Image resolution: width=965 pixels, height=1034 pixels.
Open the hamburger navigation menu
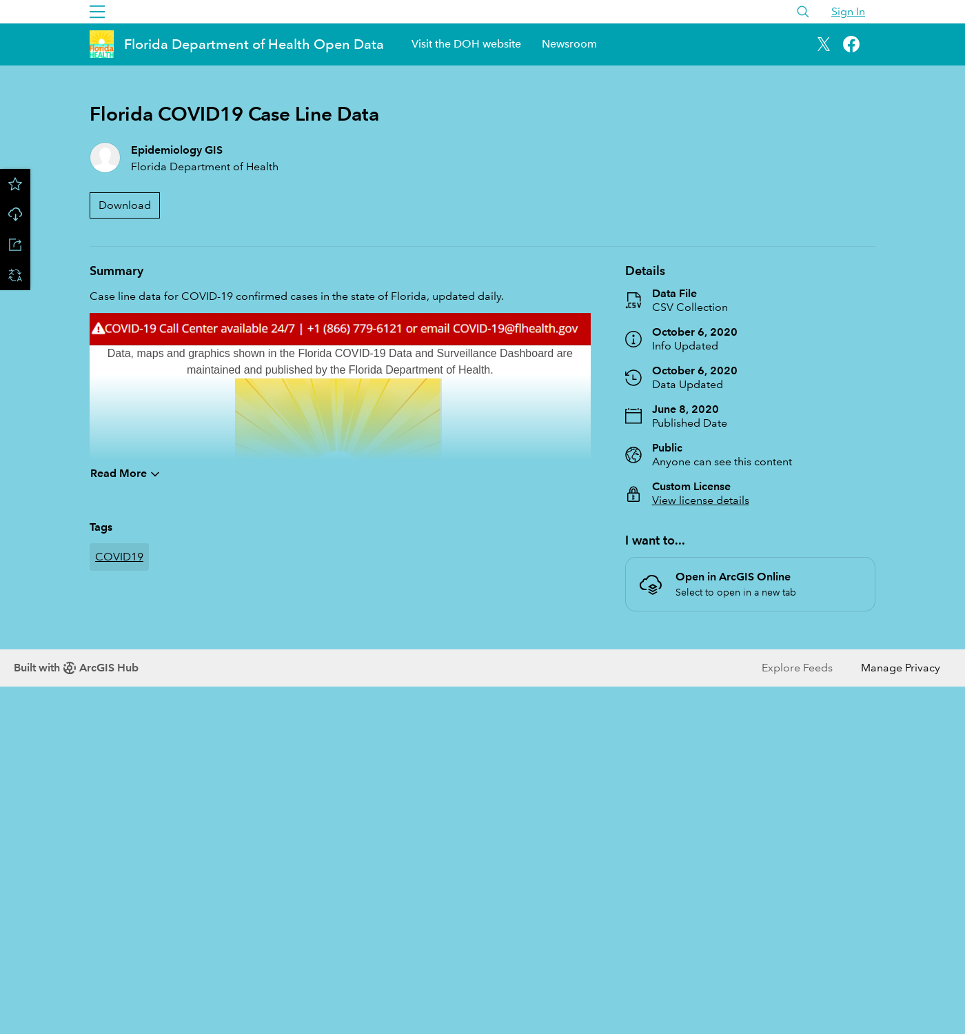(x=97, y=12)
